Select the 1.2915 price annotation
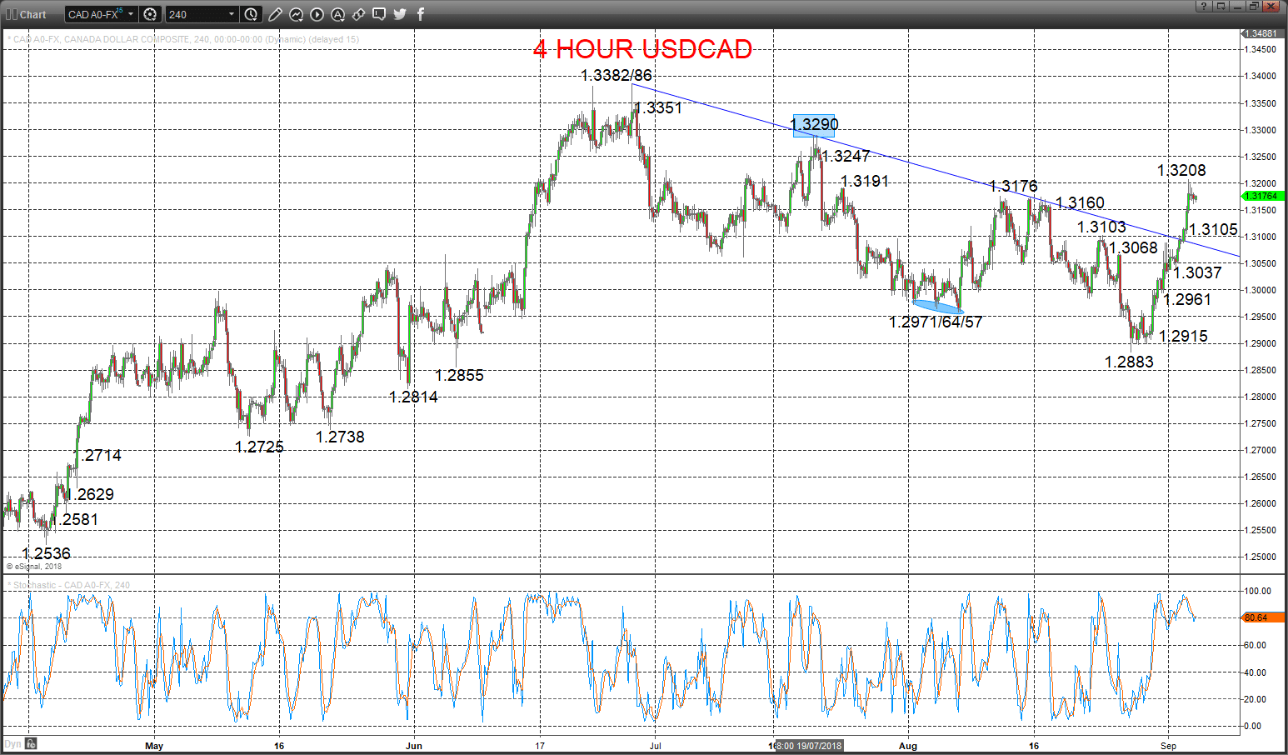 (x=1183, y=336)
